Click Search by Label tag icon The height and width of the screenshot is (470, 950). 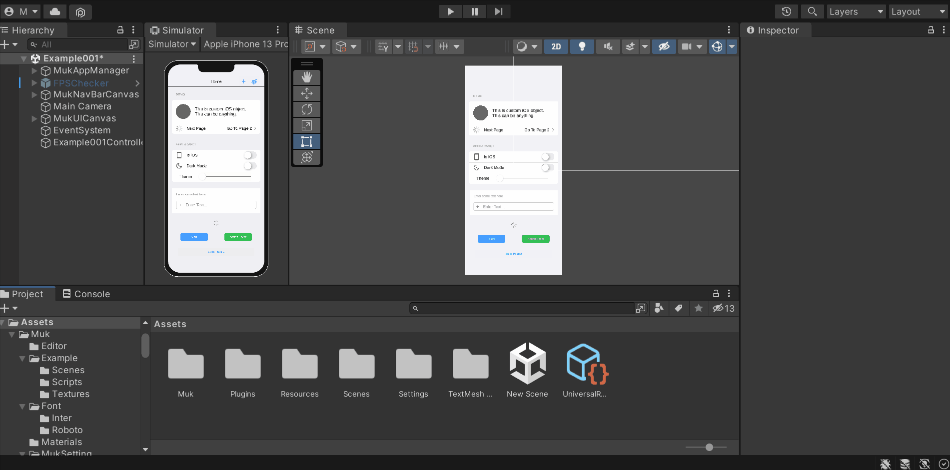pyautogui.click(x=679, y=308)
